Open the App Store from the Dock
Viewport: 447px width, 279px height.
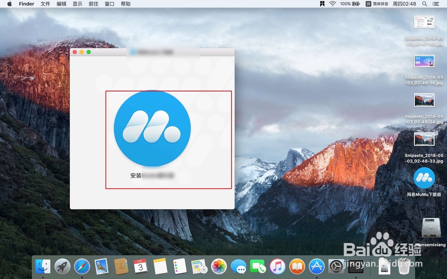click(316, 267)
